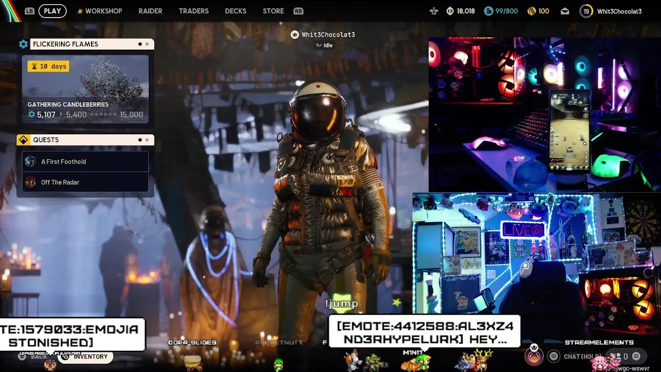Click the !jump command text

tap(342, 304)
